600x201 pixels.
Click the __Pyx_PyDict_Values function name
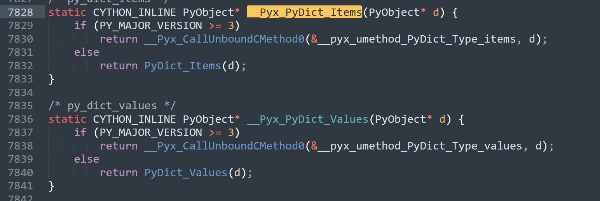coord(307,119)
